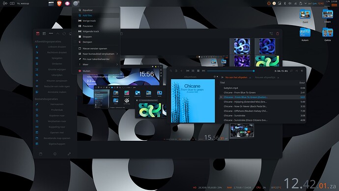Toggle Dempen to mute audio
Viewport: 339px width, 191px height.
pyautogui.click(x=96, y=42)
